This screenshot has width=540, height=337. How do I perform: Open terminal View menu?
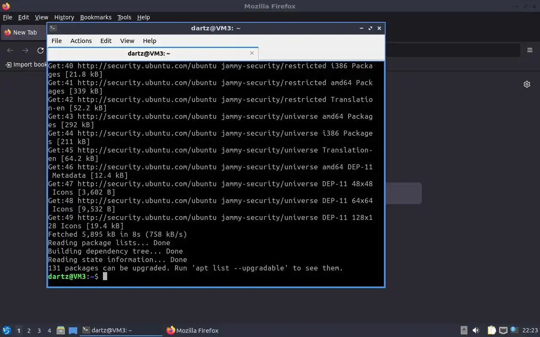click(x=127, y=41)
